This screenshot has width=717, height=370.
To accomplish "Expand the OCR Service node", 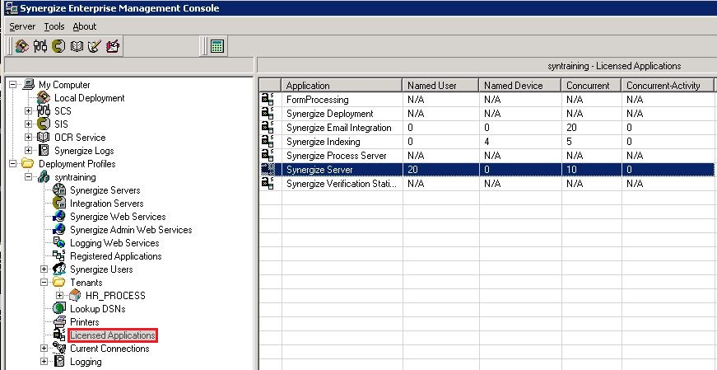I will (28, 138).
